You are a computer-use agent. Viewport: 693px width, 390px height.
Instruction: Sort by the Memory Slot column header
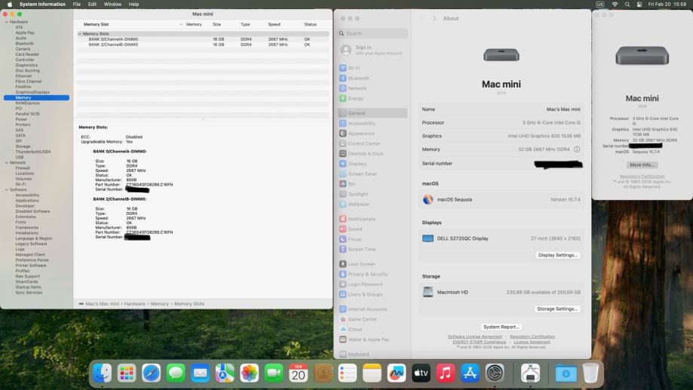(96, 24)
